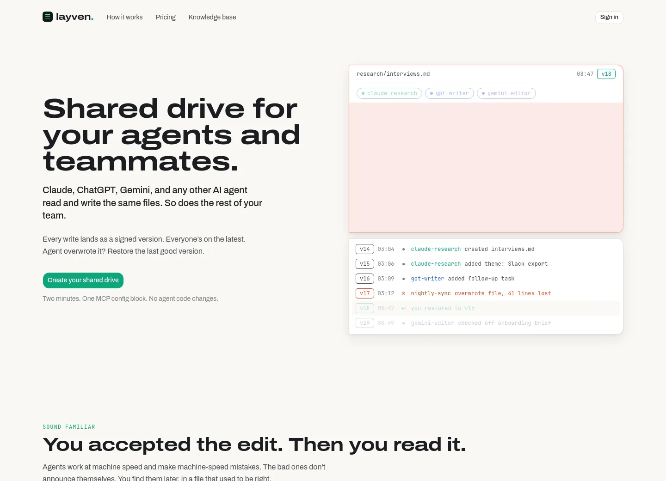The image size is (666, 481).
Task: Click the red v17 version badge
Action: 365,293
